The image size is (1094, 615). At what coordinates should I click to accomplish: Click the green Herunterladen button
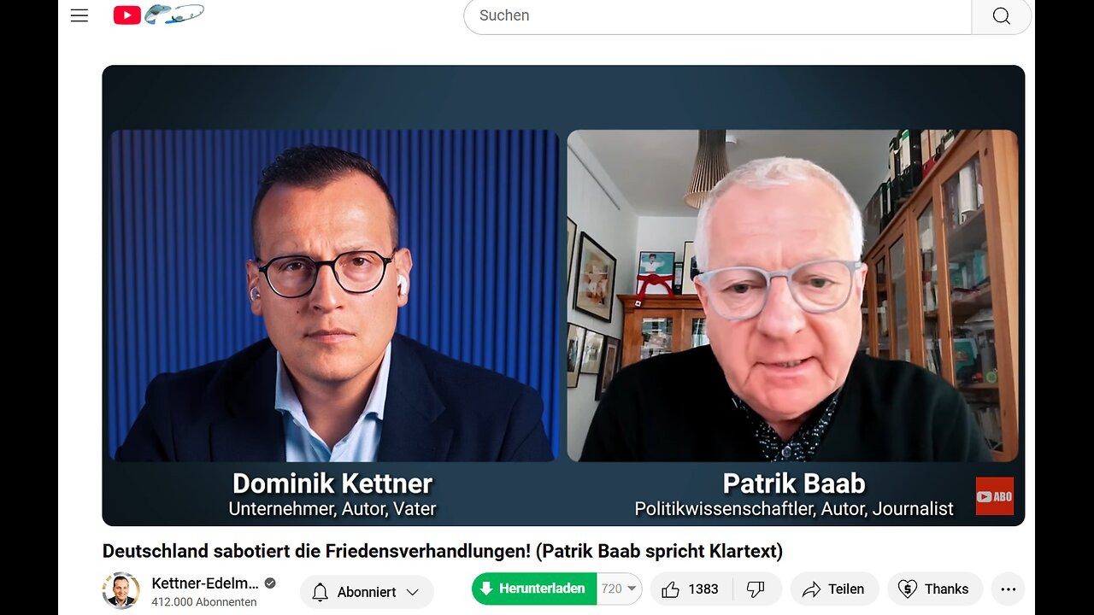point(534,589)
